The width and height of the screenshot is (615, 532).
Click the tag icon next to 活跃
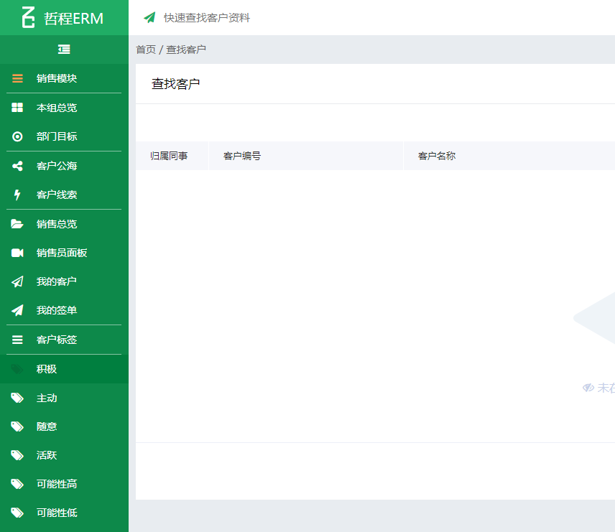pos(17,455)
